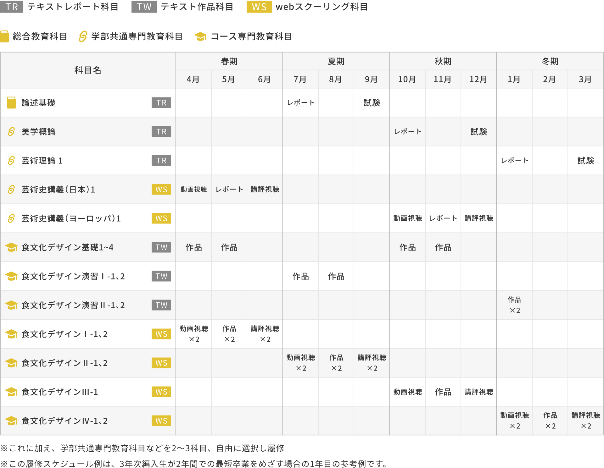Viewport: 604px width, 468px height.
Task: Expand the 秋期 season column header
Action: click(443, 61)
